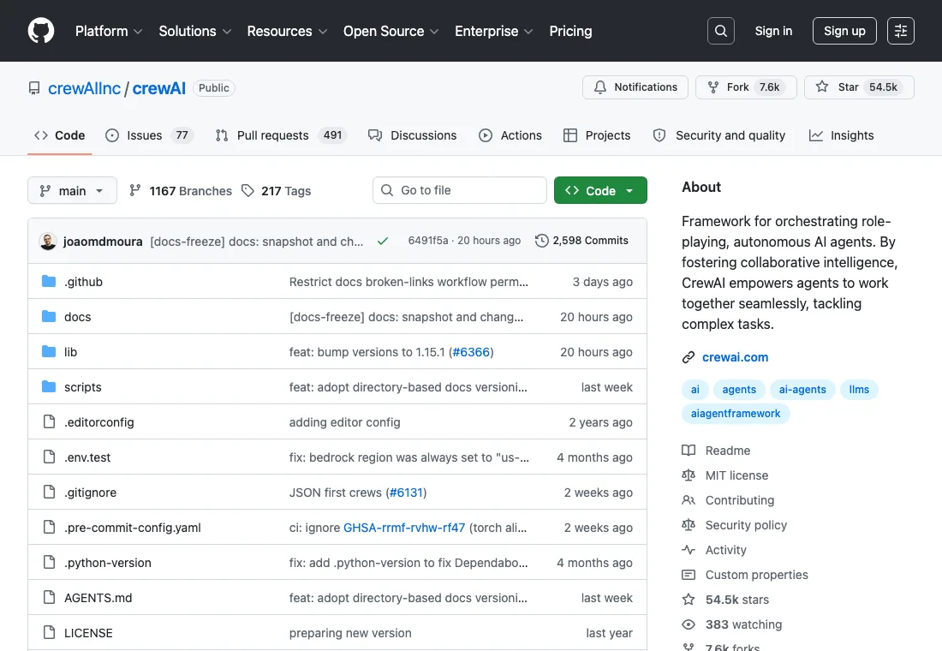Viewport: 942px width, 651px height.
Task: Click the lib folder icon
Action: click(49, 351)
